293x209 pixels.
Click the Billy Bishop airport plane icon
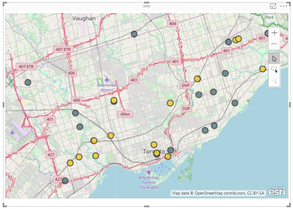(149, 172)
